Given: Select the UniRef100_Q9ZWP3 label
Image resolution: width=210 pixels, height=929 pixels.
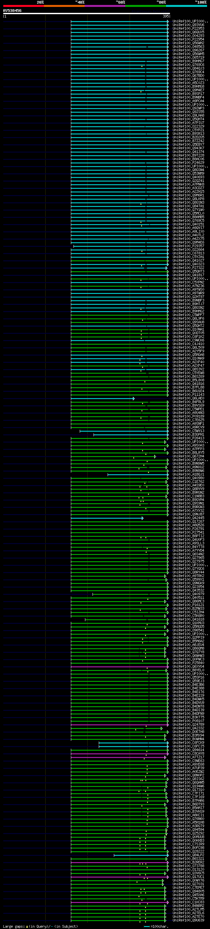Looking at the screenshot, I should coord(188,108).
